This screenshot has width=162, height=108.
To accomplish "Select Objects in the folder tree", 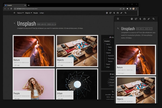I will coord(108,53).
